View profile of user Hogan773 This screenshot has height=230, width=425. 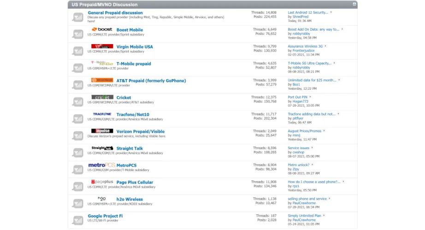coord(301,102)
